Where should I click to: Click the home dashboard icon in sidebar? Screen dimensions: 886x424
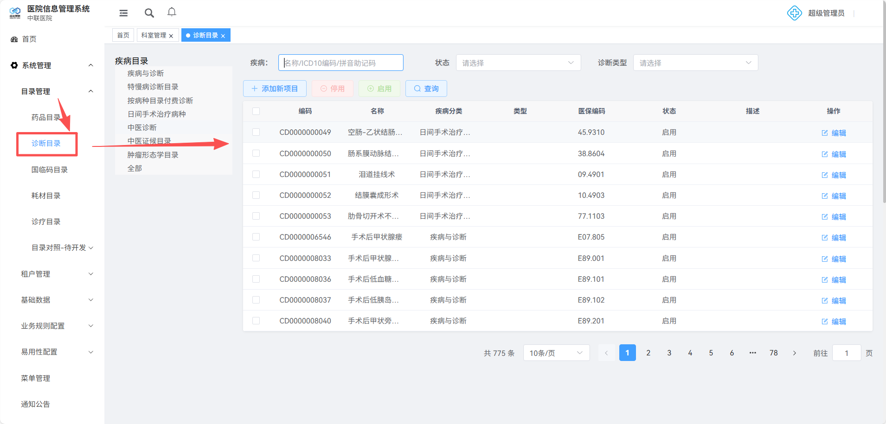14,39
